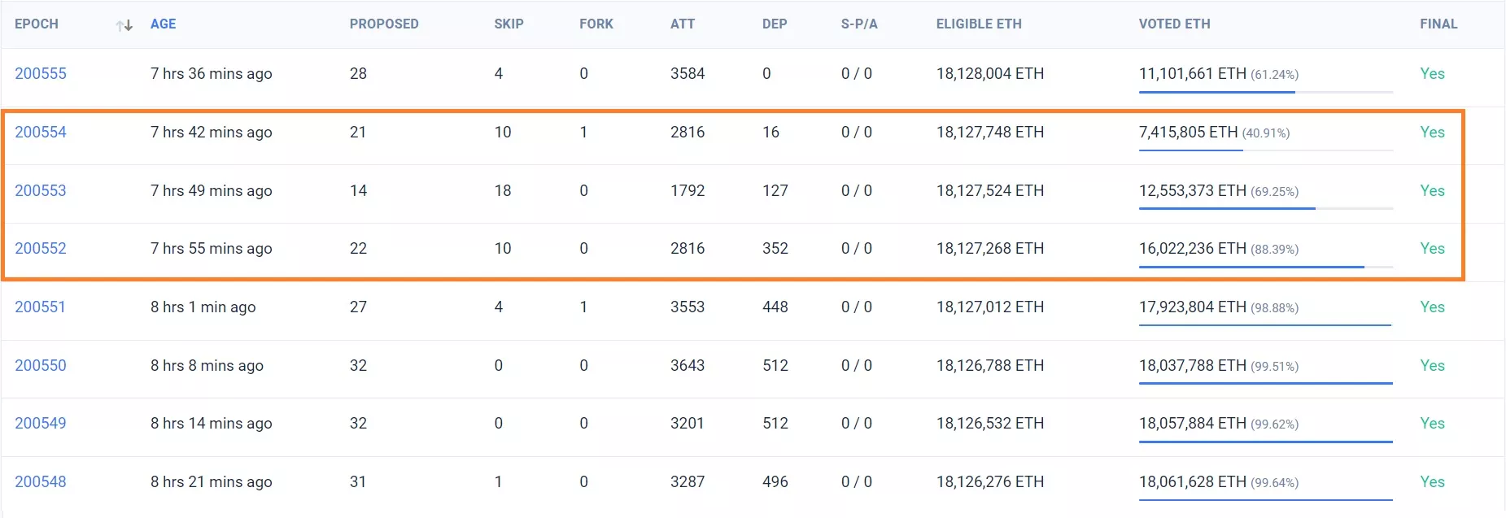Image resolution: width=1506 pixels, height=518 pixels.
Task: Open epoch 200548 link
Action: coord(41,482)
